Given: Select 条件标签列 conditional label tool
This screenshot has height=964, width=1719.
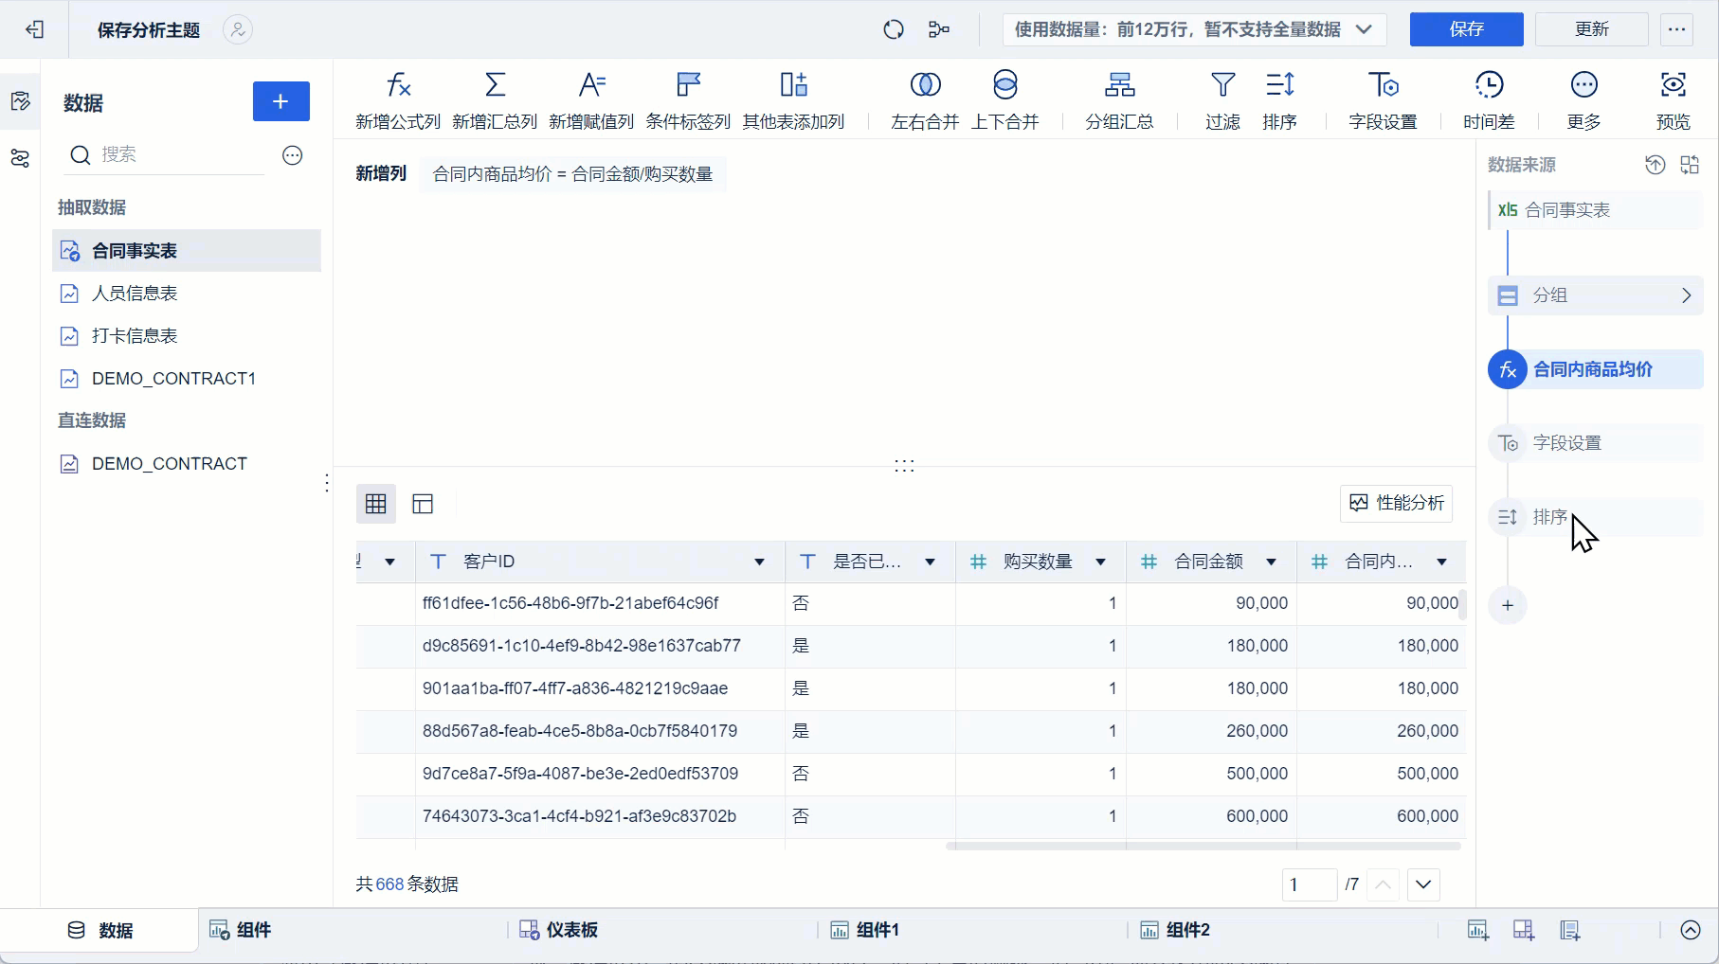Looking at the screenshot, I should point(688,100).
